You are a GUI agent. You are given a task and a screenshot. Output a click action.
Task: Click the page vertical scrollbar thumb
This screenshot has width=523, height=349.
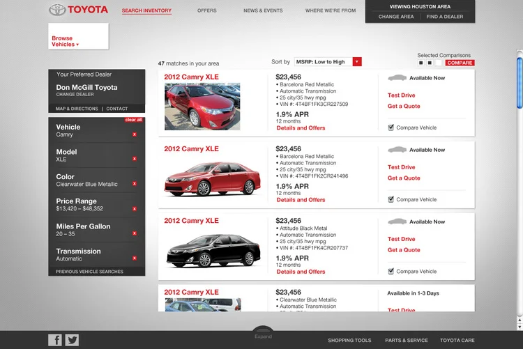[520, 83]
